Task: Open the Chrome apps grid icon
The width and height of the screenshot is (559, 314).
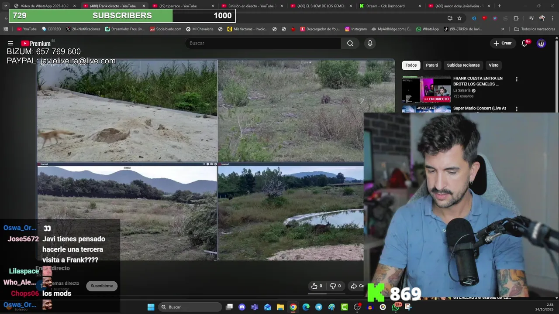Action: (6, 29)
